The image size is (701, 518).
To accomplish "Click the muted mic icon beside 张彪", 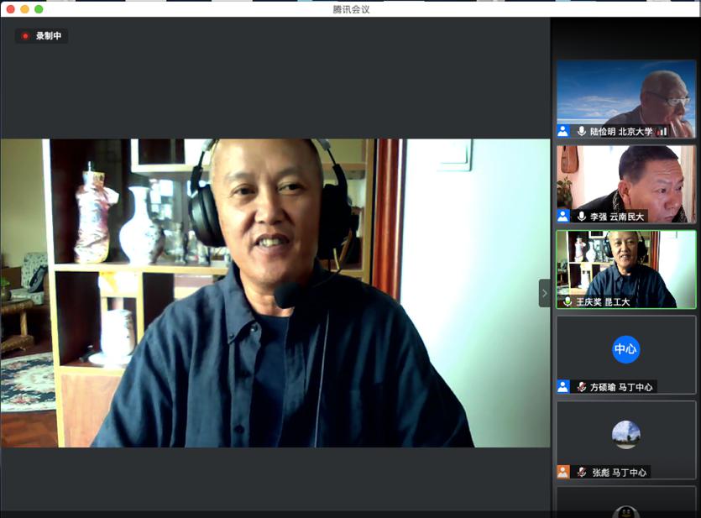I will [x=581, y=473].
